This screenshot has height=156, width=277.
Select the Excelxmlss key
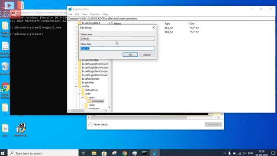point(88,83)
